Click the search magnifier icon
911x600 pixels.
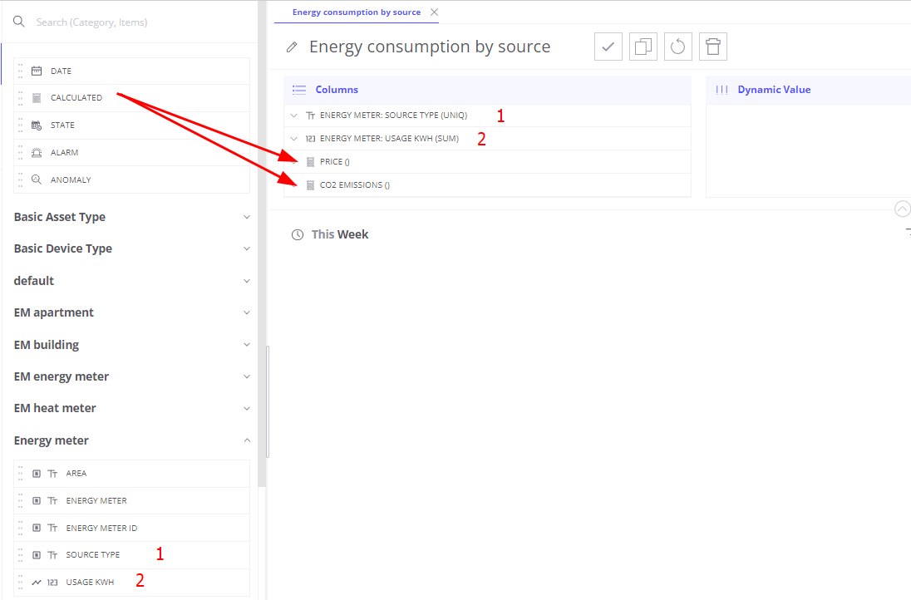click(19, 22)
